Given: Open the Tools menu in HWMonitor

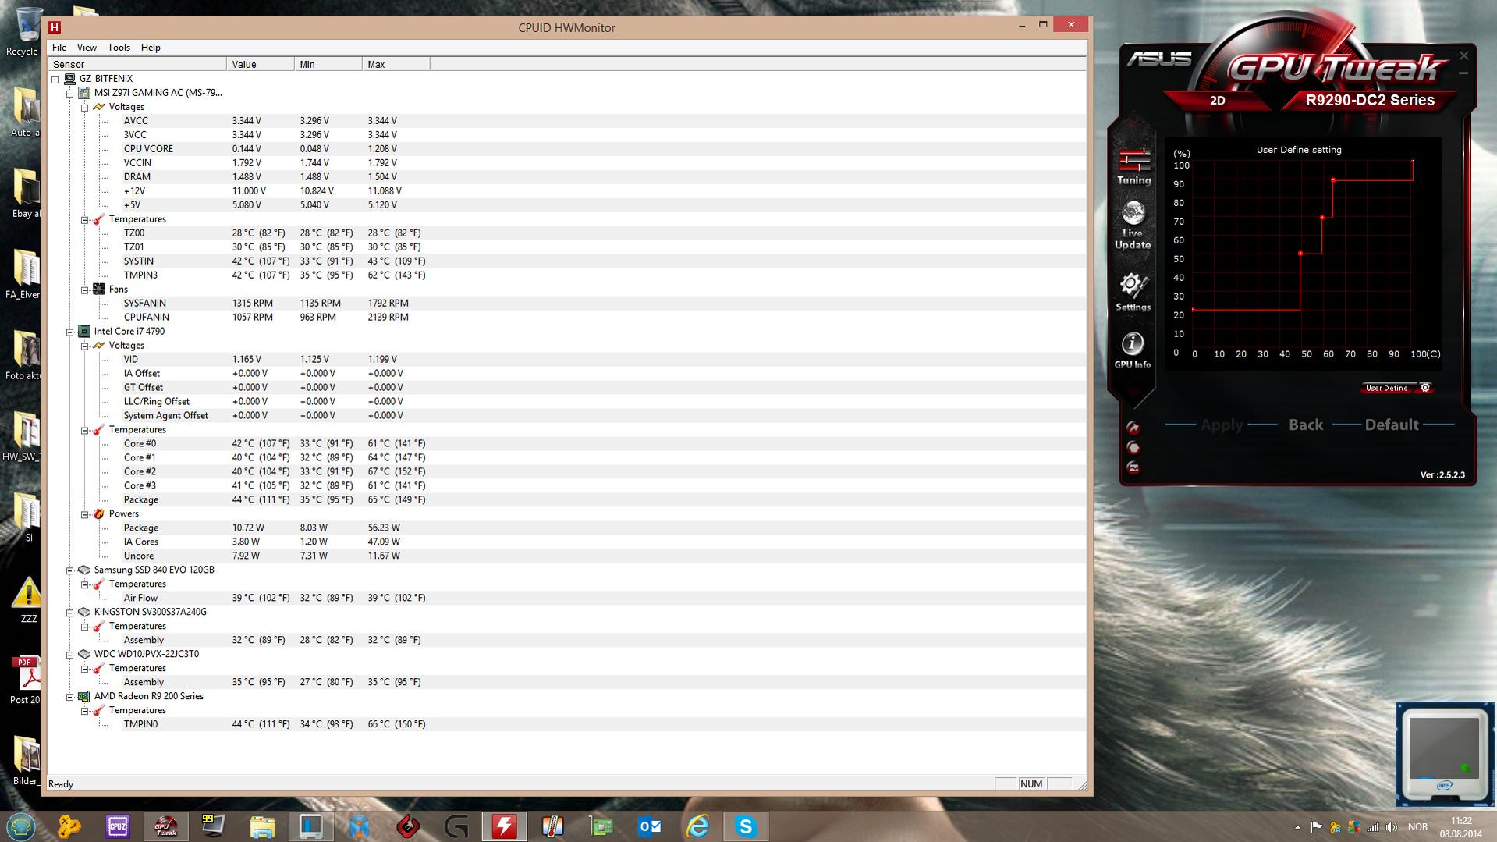Looking at the screenshot, I should 119,48.
